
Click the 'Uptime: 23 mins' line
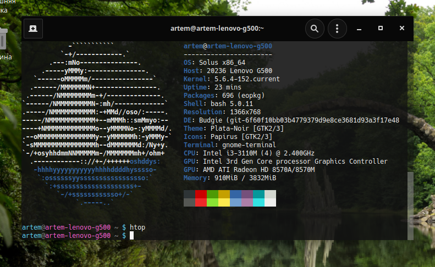coord(212,87)
